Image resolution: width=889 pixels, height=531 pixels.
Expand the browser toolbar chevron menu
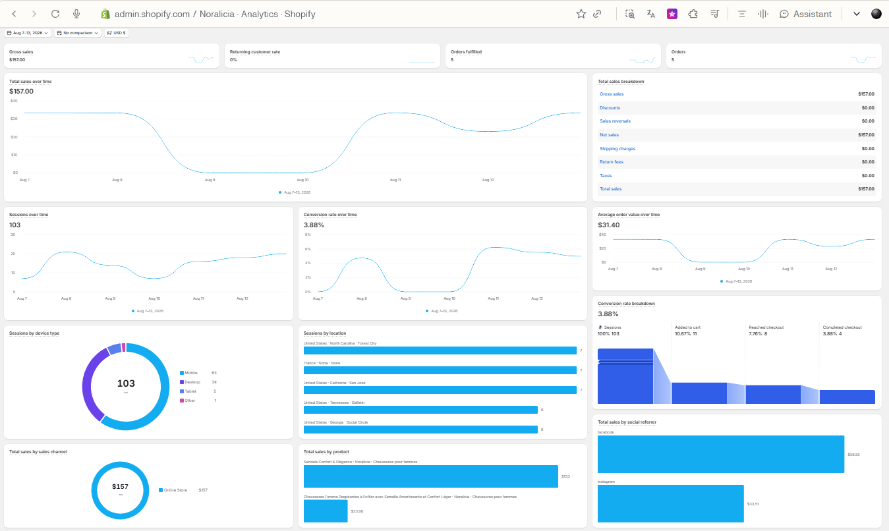(x=857, y=14)
